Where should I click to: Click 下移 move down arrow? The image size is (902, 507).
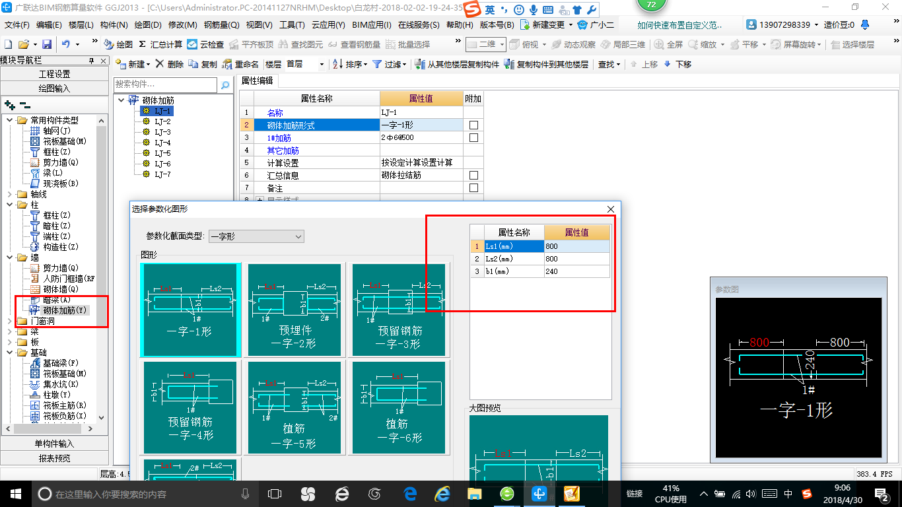coord(677,64)
